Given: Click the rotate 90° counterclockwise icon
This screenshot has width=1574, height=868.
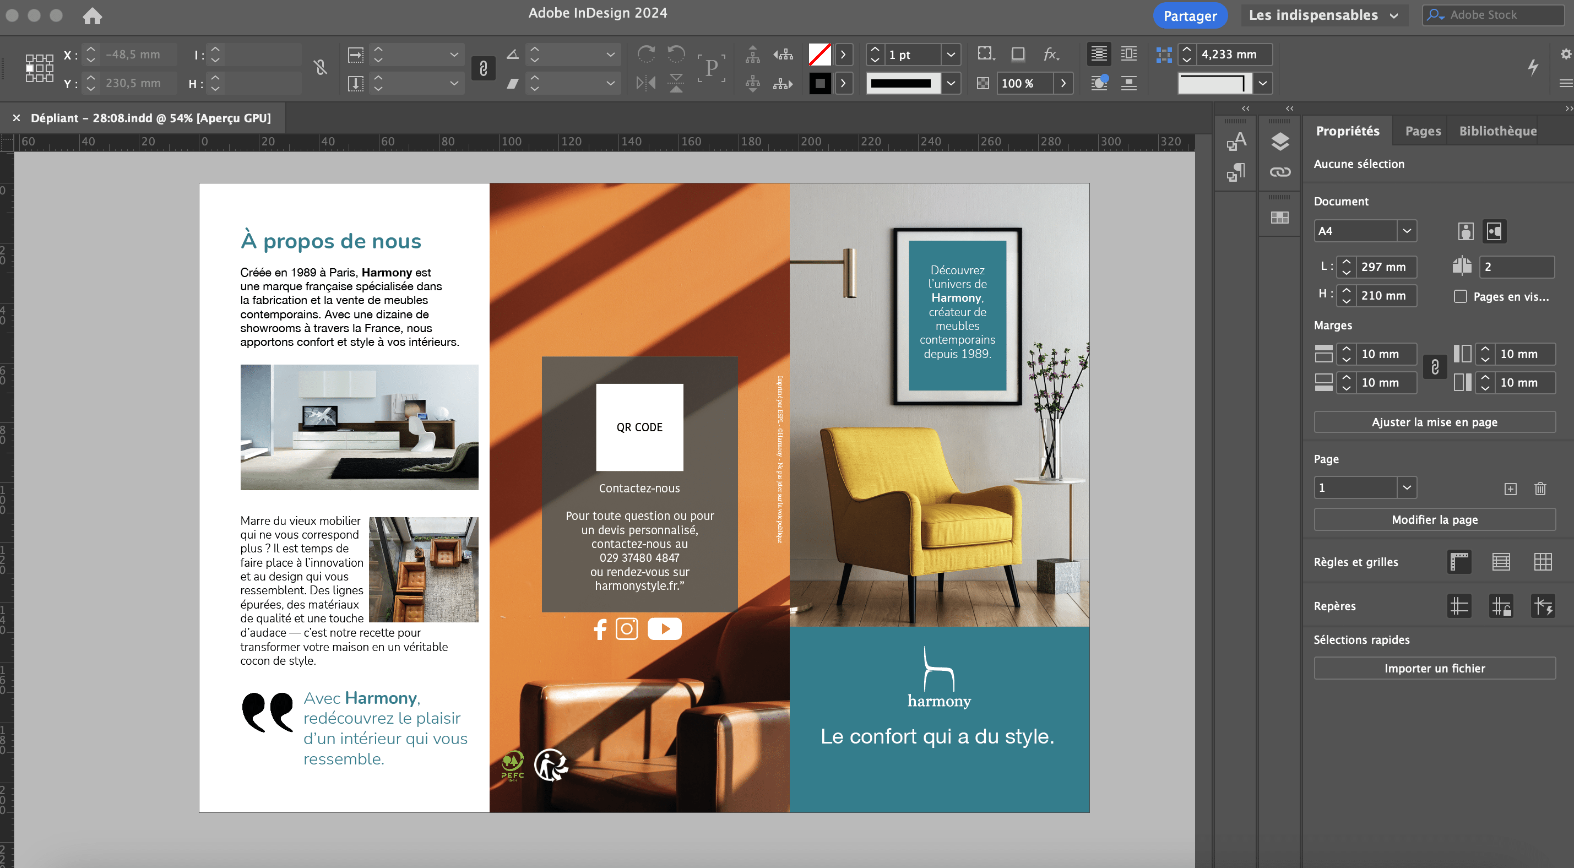Looking at the screenshot, I should point(676,54).
